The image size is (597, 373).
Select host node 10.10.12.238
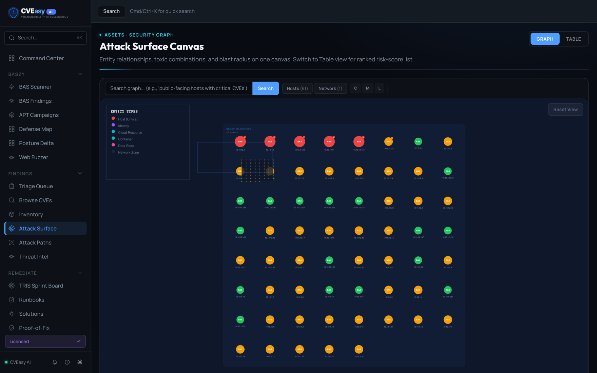click(x=240, y=201)
